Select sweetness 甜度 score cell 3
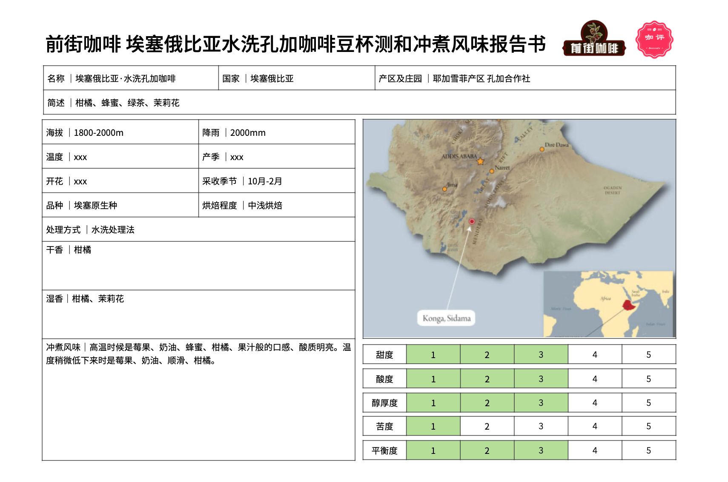Viewport: 728px width, 482px height. coord(541,355)
